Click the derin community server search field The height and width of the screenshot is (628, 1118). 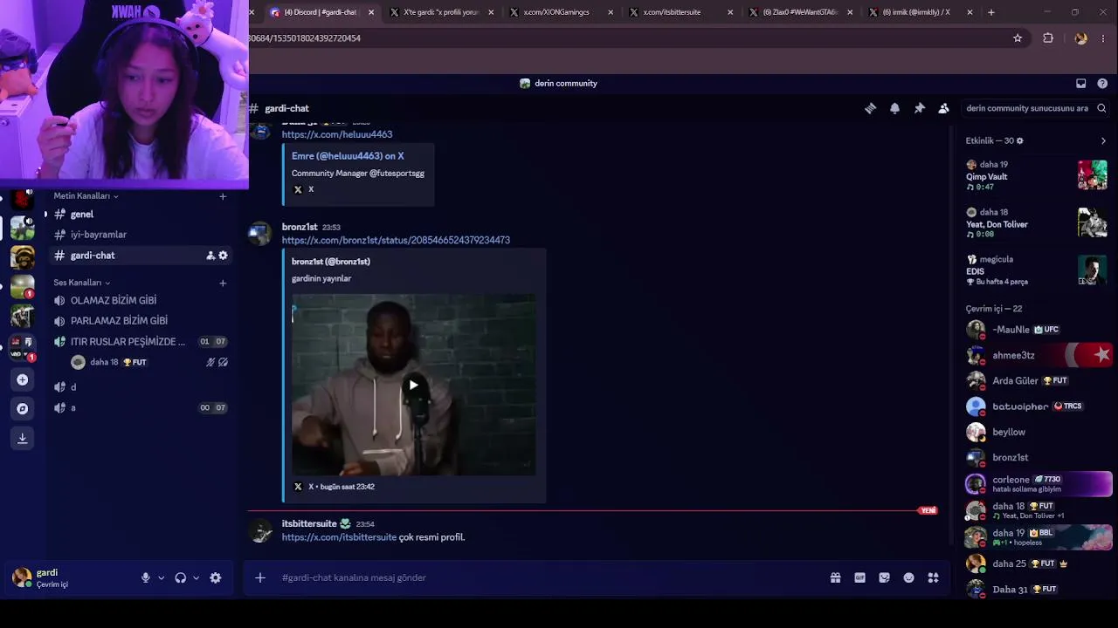1036,108
